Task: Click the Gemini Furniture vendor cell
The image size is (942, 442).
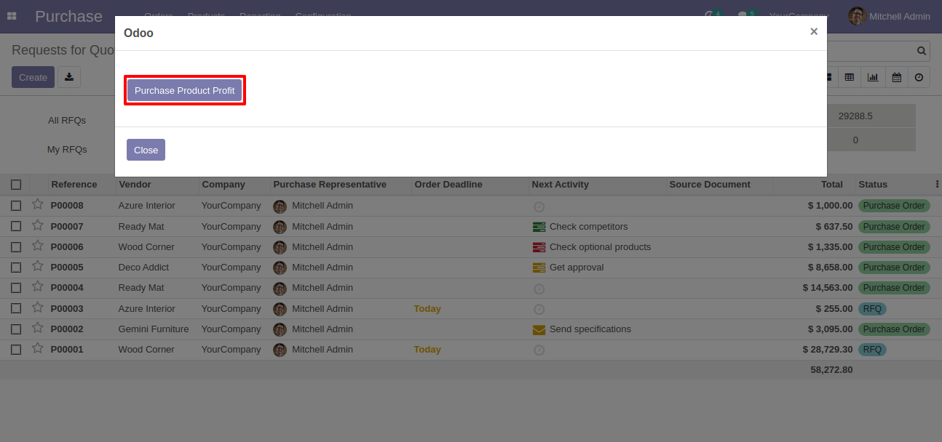Action: coord(154,329)
